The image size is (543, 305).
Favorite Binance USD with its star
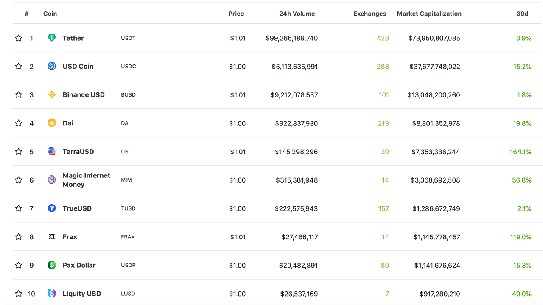[18, 95]
